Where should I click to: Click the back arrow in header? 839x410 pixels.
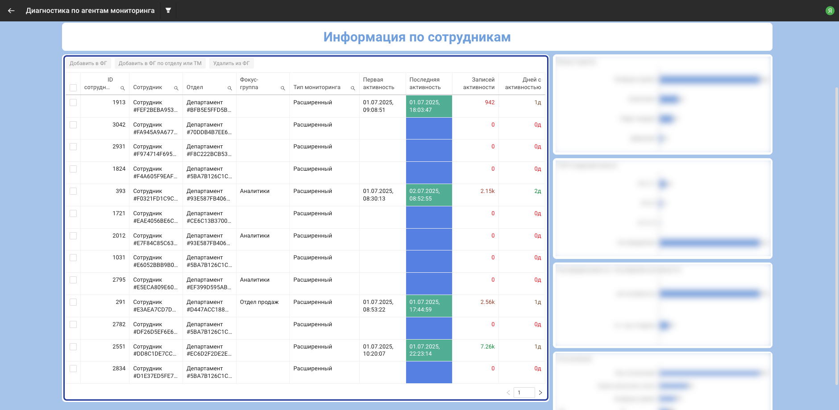11,11
